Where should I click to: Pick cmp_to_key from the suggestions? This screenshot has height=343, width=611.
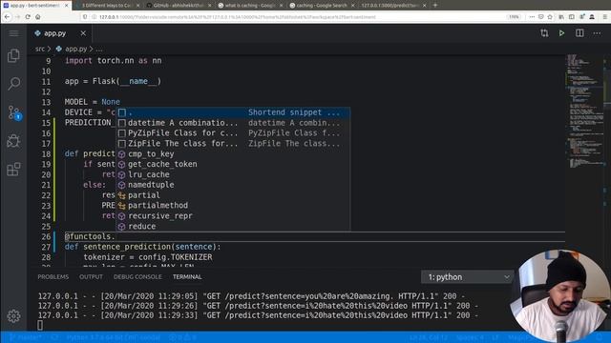point(233,154)
